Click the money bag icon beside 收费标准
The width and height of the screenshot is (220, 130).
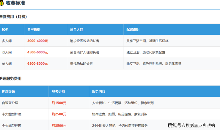tap(2, 4)
